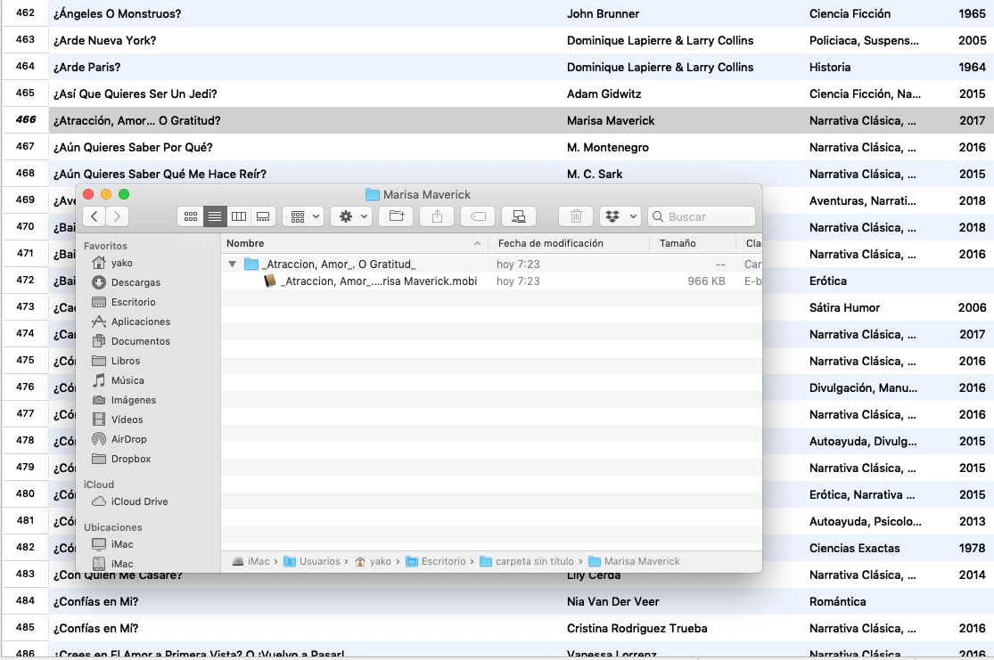Open Aplicaciones in Finder sidebar
Image resolution: width=994 pixels, height=660 pixels.
pyautogui.click(x=130, y=322)
